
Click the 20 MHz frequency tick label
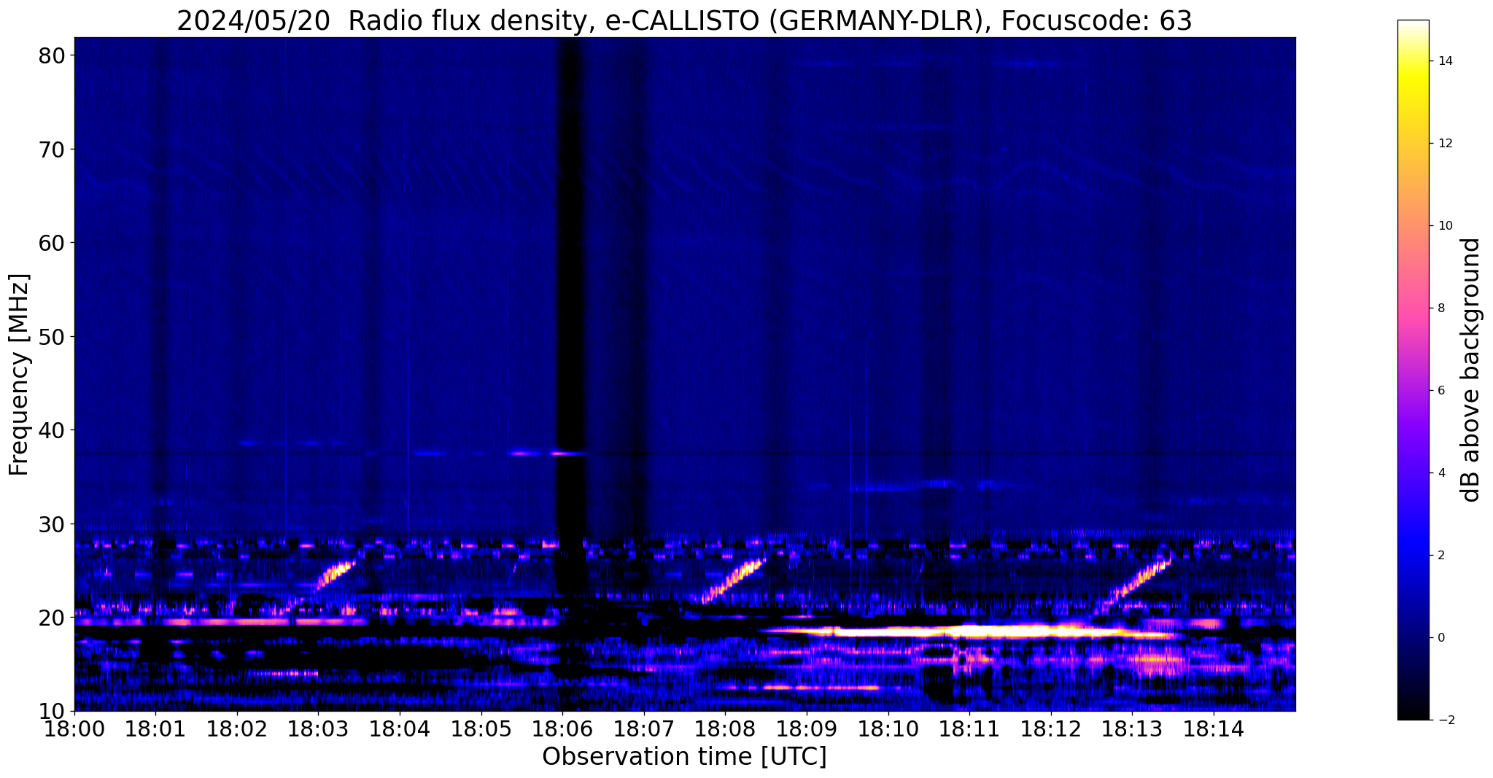point(51,618)
